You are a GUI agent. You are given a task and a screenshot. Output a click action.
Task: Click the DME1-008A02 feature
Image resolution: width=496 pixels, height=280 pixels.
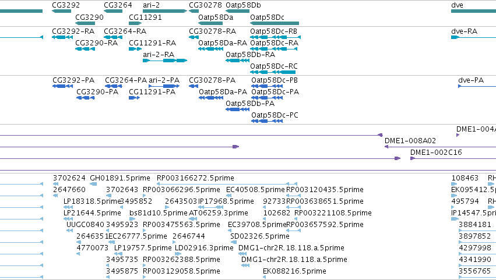(x=440, y=147)
